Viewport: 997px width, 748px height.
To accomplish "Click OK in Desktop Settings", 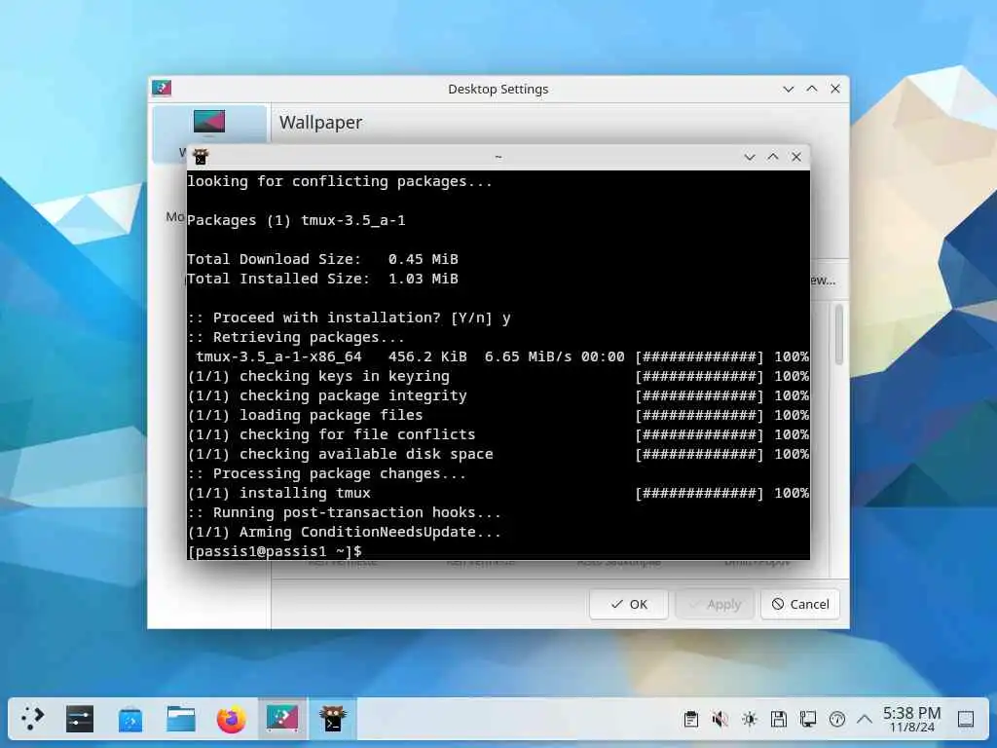I will point(629,604).
